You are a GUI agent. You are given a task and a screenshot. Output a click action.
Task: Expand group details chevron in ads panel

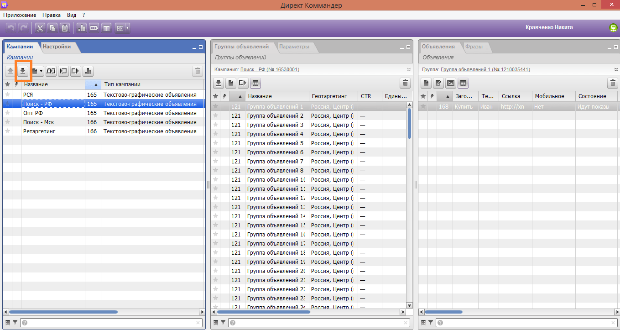click(616, 69)
